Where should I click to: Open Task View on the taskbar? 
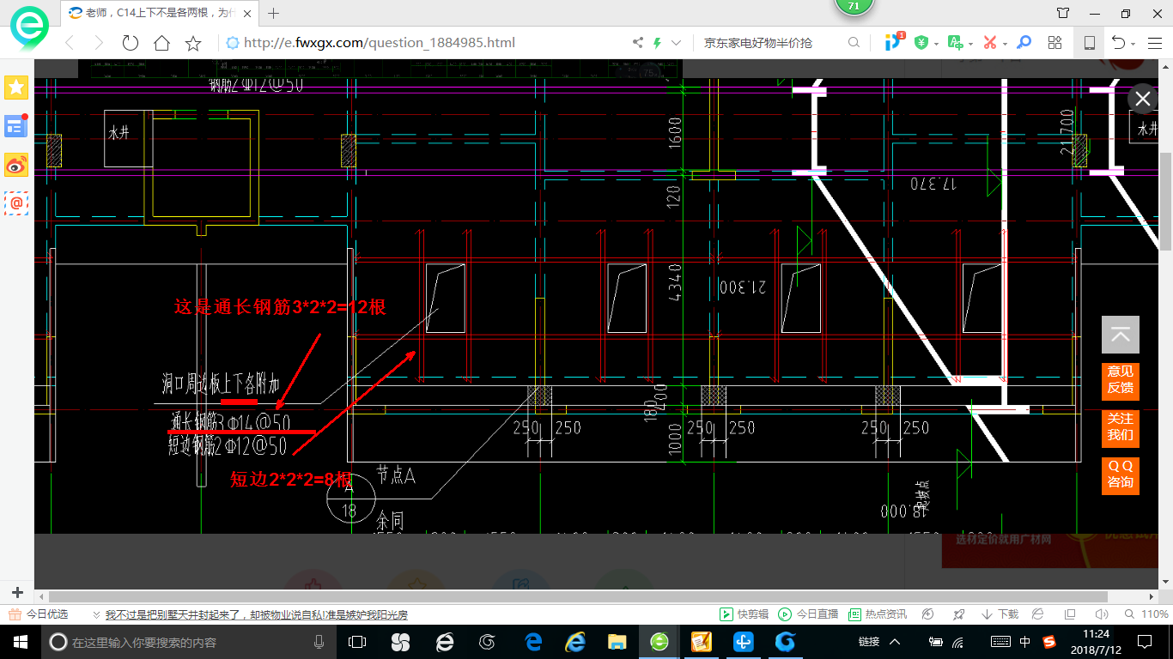[x=356, y=641]
